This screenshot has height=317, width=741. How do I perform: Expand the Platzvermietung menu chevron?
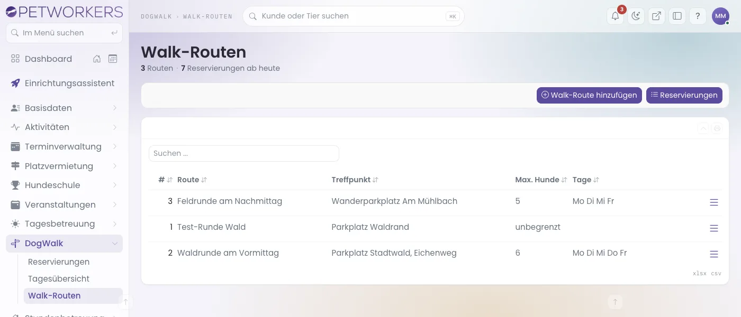pyautogui.click(x=115, y=166)
